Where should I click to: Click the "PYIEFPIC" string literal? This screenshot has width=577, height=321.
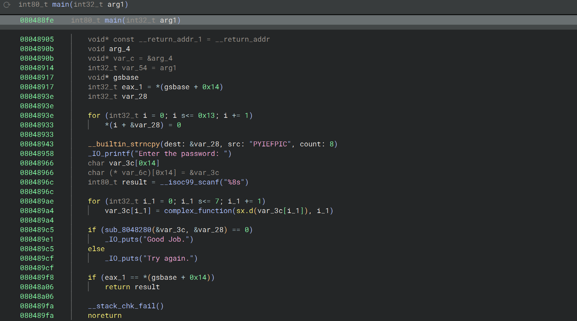pyautogui.click(x=270, y=144)
